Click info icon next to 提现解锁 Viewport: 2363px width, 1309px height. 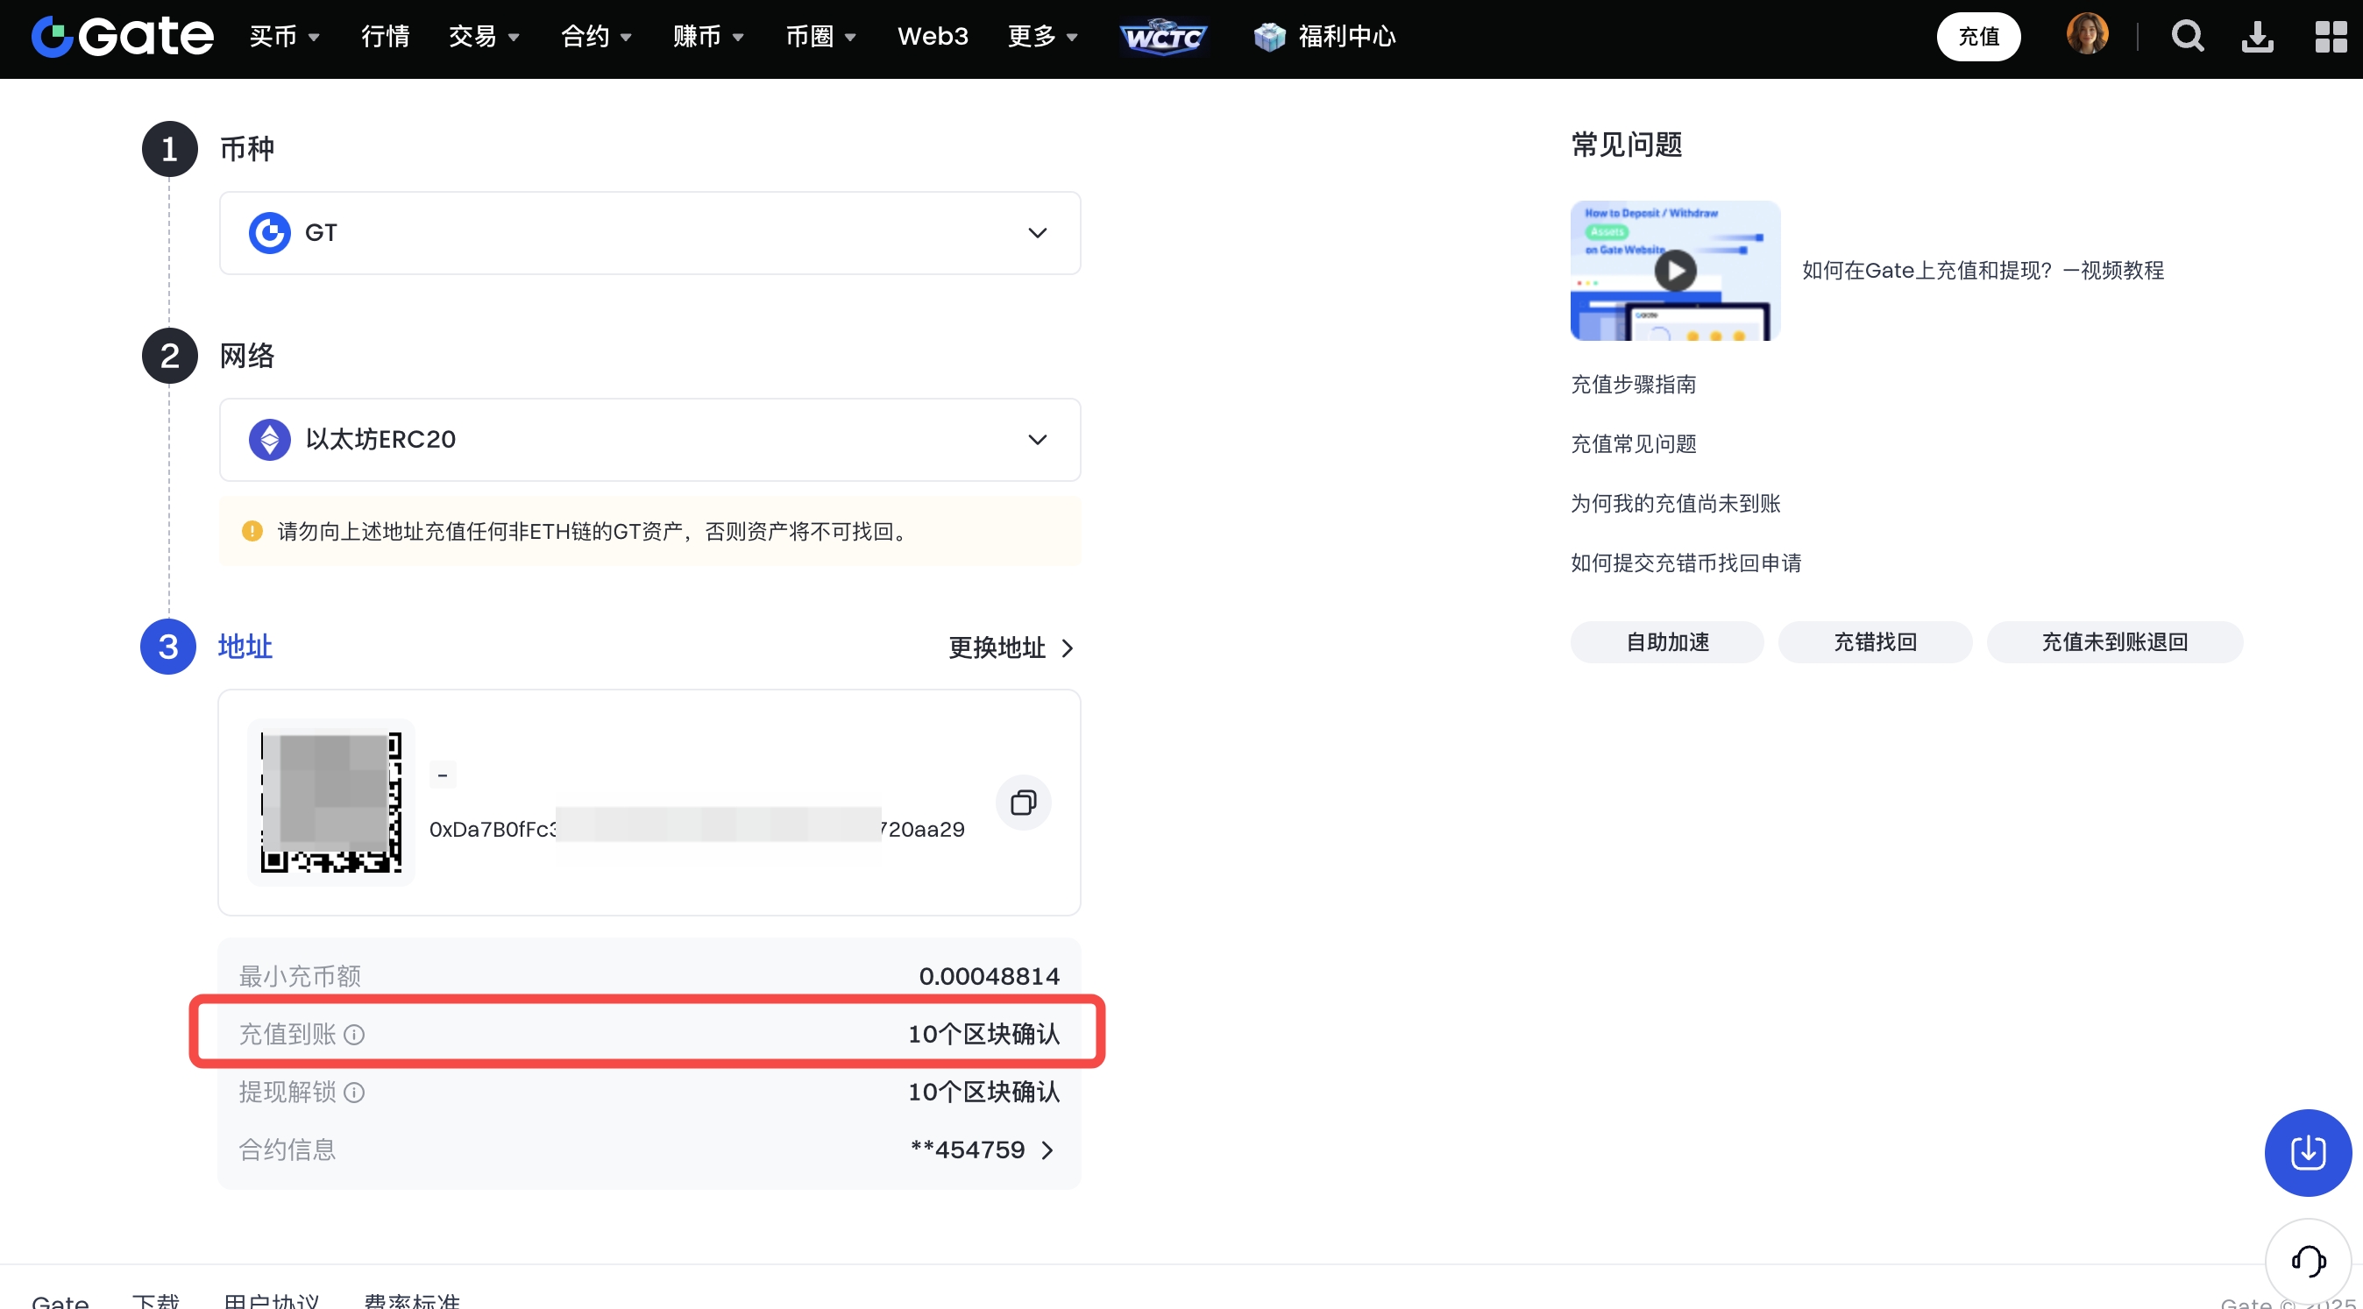pyautogui.click(x=354, y=1093)
